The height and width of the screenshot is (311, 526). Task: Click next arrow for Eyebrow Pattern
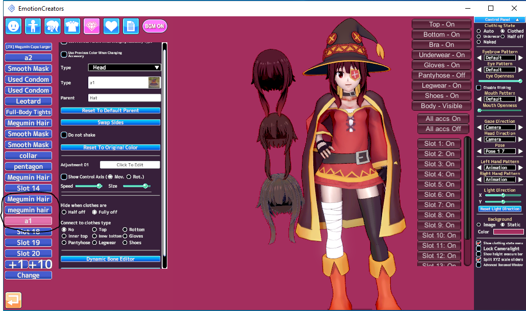click(x=520, y=58)
